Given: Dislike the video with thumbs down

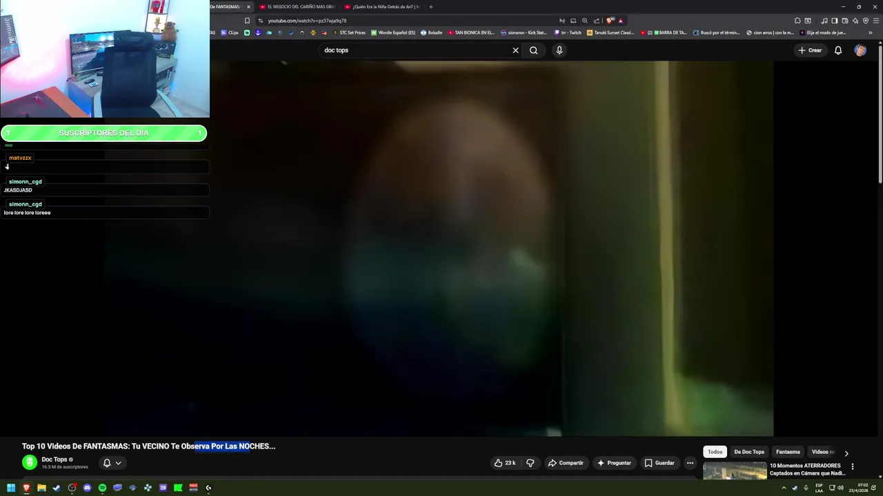Looking at the screenshot, I should pos(530,463).
